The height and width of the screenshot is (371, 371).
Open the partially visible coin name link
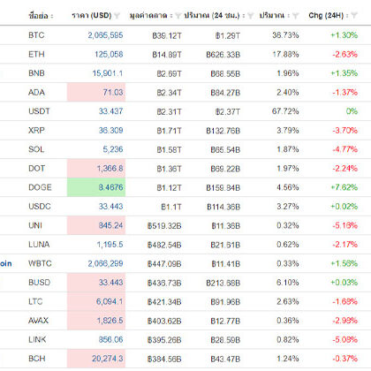pyautogui.click(x=6, y=263)
